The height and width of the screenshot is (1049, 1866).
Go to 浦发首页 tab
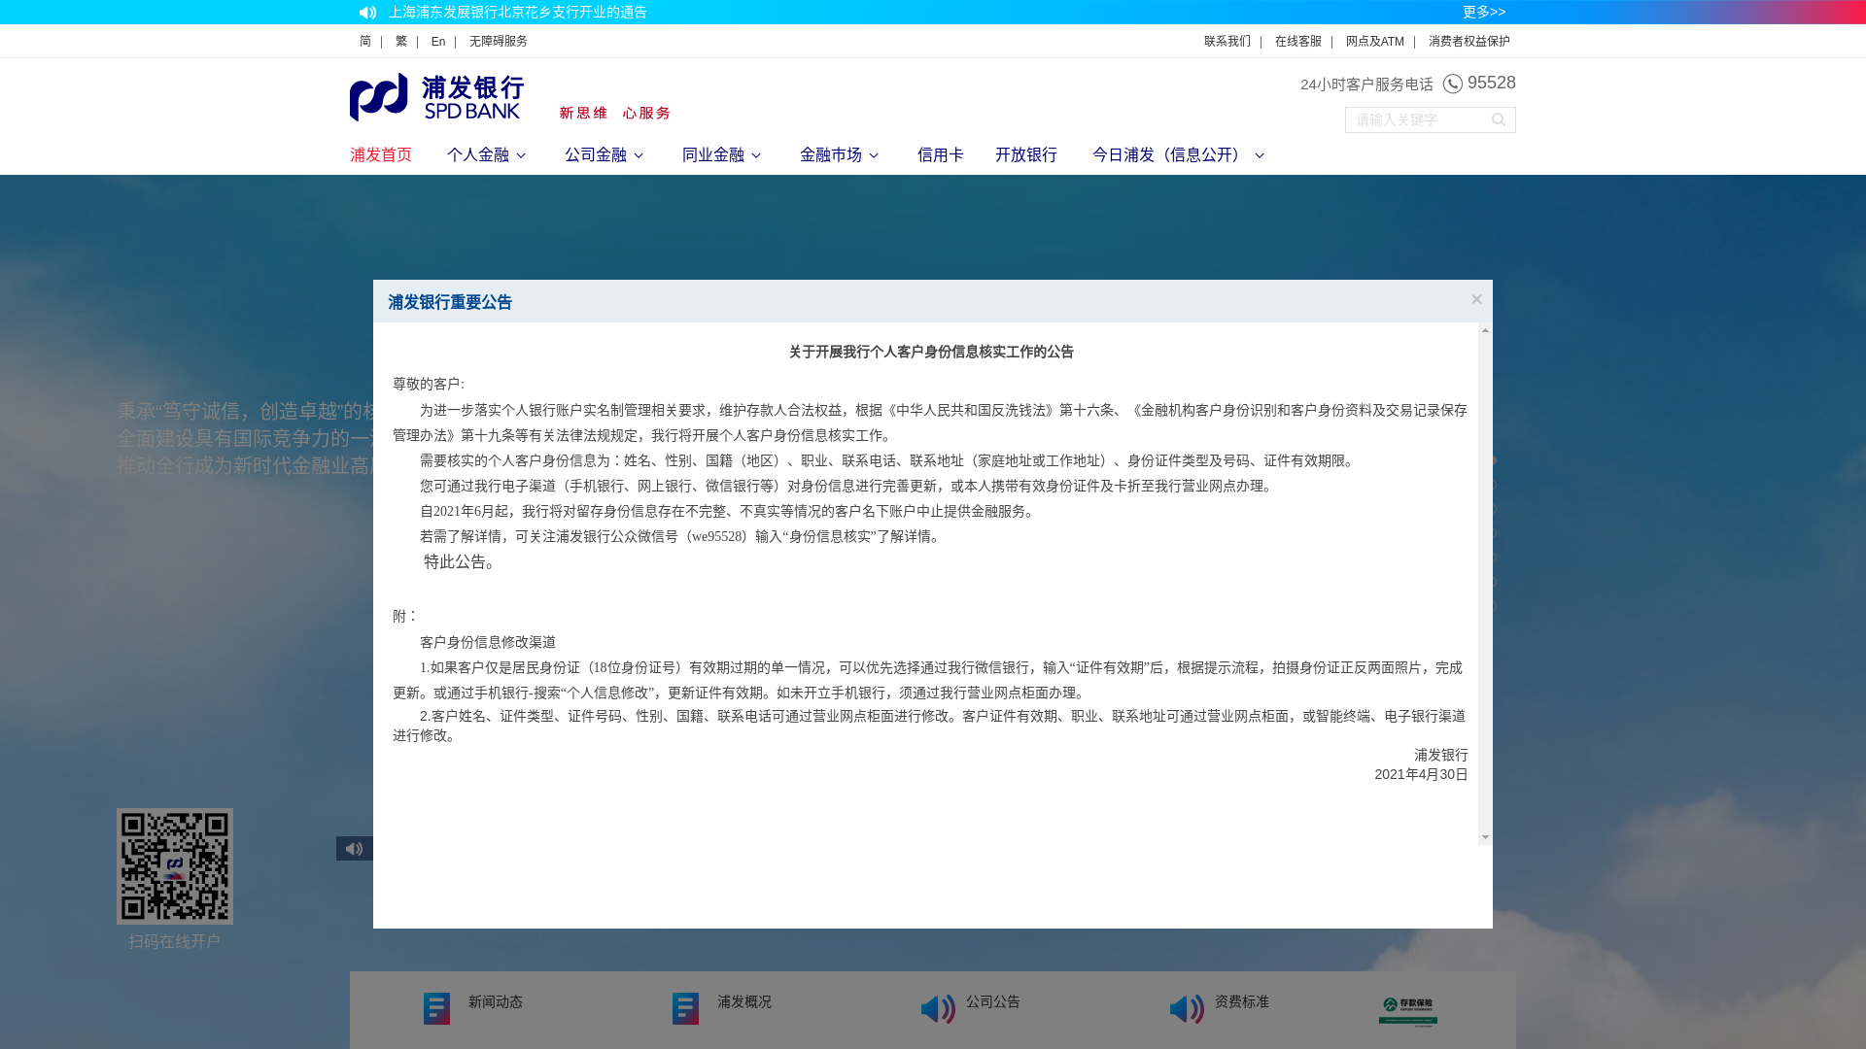point(381,155)
